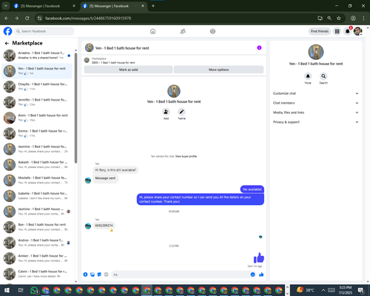Open WhatsApp from the taskbar
The width and height of the screenshot is (370, 296).
[x=34, y=290]
